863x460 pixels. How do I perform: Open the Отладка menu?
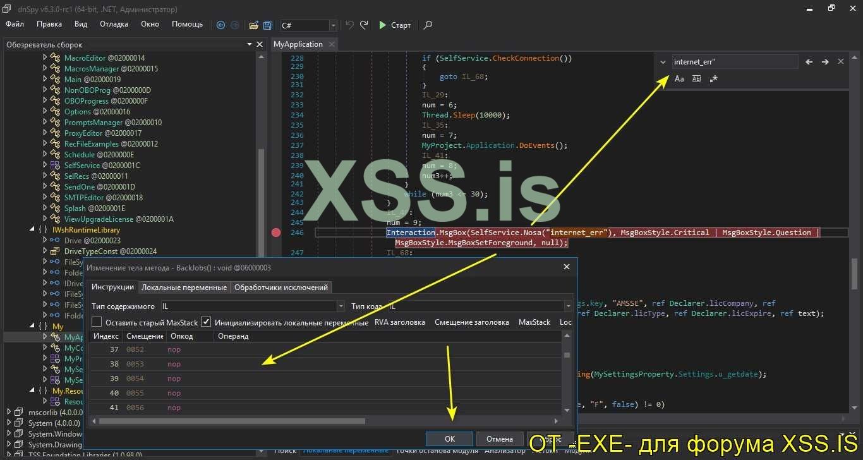(x=114, y=24)
